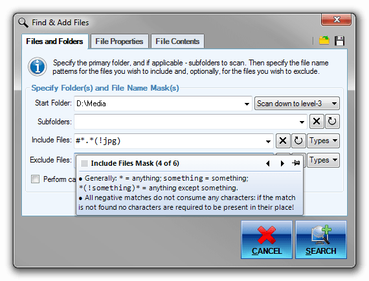Pin the Include Files Mask tooltip
This screenshot has width=369, height=281.
(296, 163)
